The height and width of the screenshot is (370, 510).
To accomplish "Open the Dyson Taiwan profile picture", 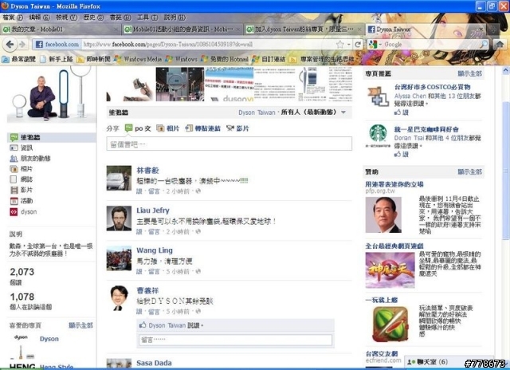I will coord(51,95).
